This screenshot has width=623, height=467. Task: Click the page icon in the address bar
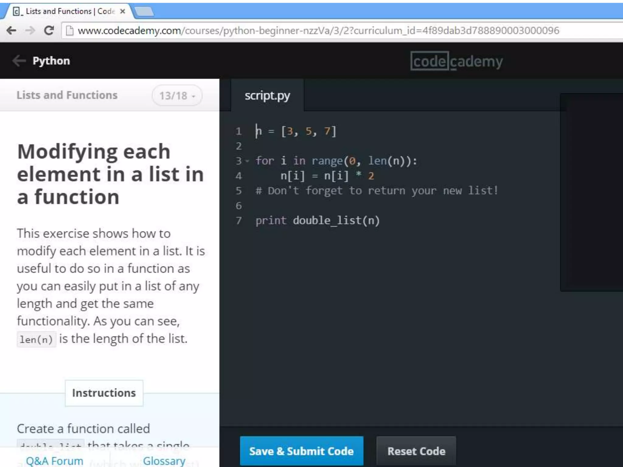69,31
